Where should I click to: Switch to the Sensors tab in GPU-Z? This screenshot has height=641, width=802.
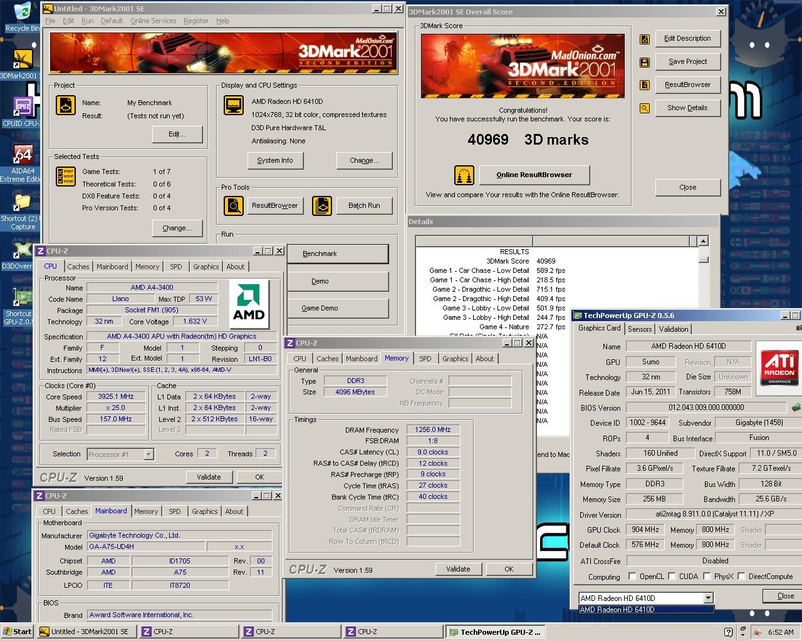tap(640, 329)
